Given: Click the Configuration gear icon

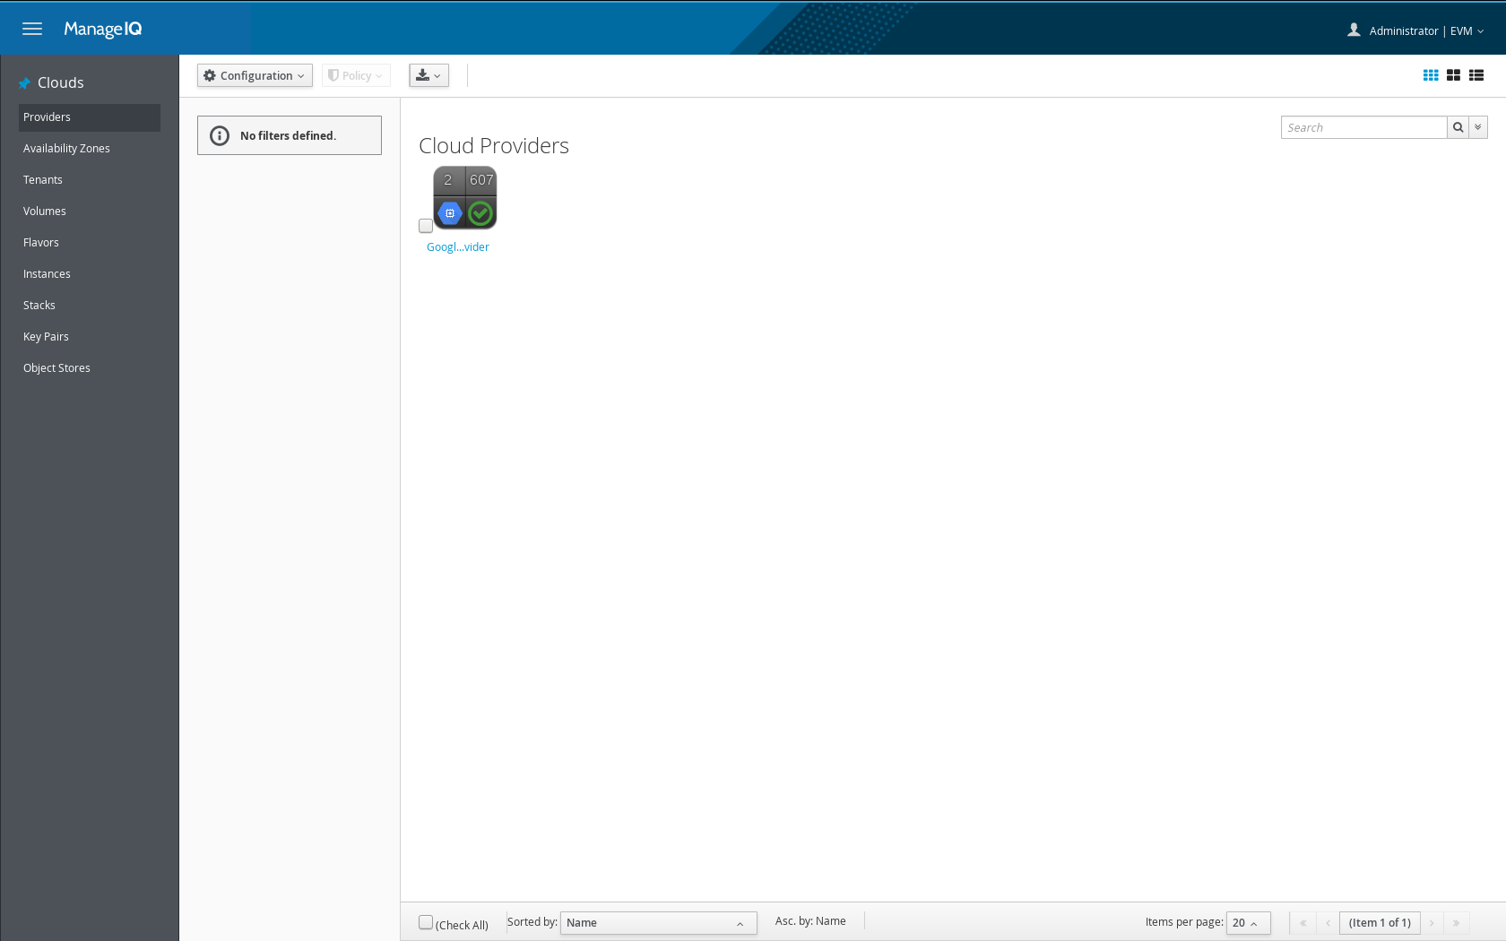Looking at the screenshot, I should point(210,75).
